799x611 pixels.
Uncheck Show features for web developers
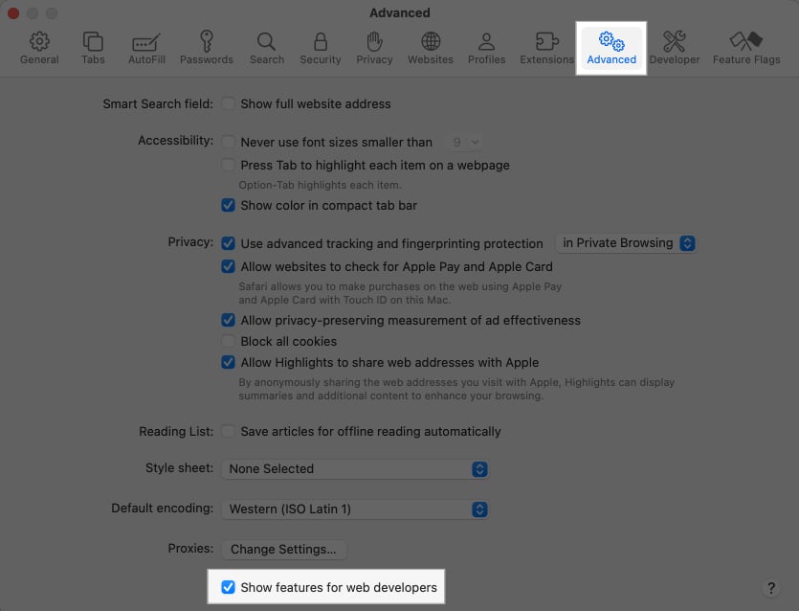(228, 587)
